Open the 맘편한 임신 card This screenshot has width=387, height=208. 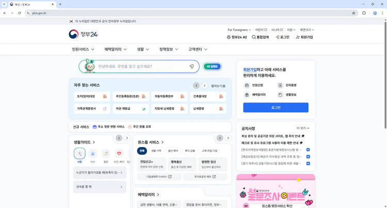pyautogui.click(x=213, y=164)
